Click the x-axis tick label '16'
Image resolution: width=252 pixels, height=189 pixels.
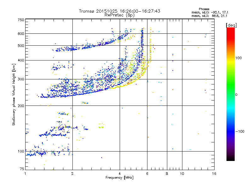tap(214, 174)
